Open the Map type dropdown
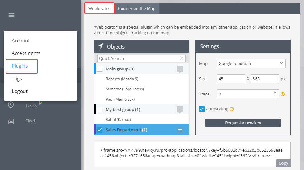Screen dimensions: 304x170 (251, 63)
